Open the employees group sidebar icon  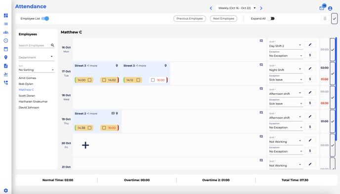(6, 32)
